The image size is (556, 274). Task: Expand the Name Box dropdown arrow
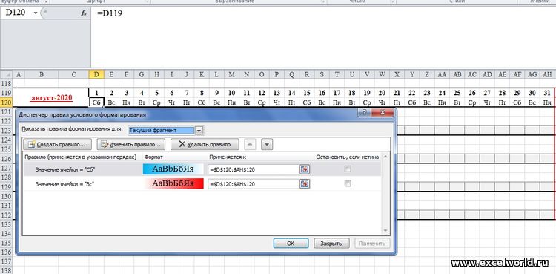[36, 13]
